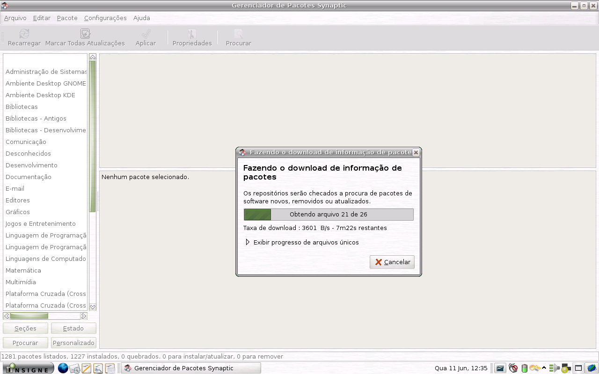Click the sections list vertical scrollbar thumb

tap(93, 137)
